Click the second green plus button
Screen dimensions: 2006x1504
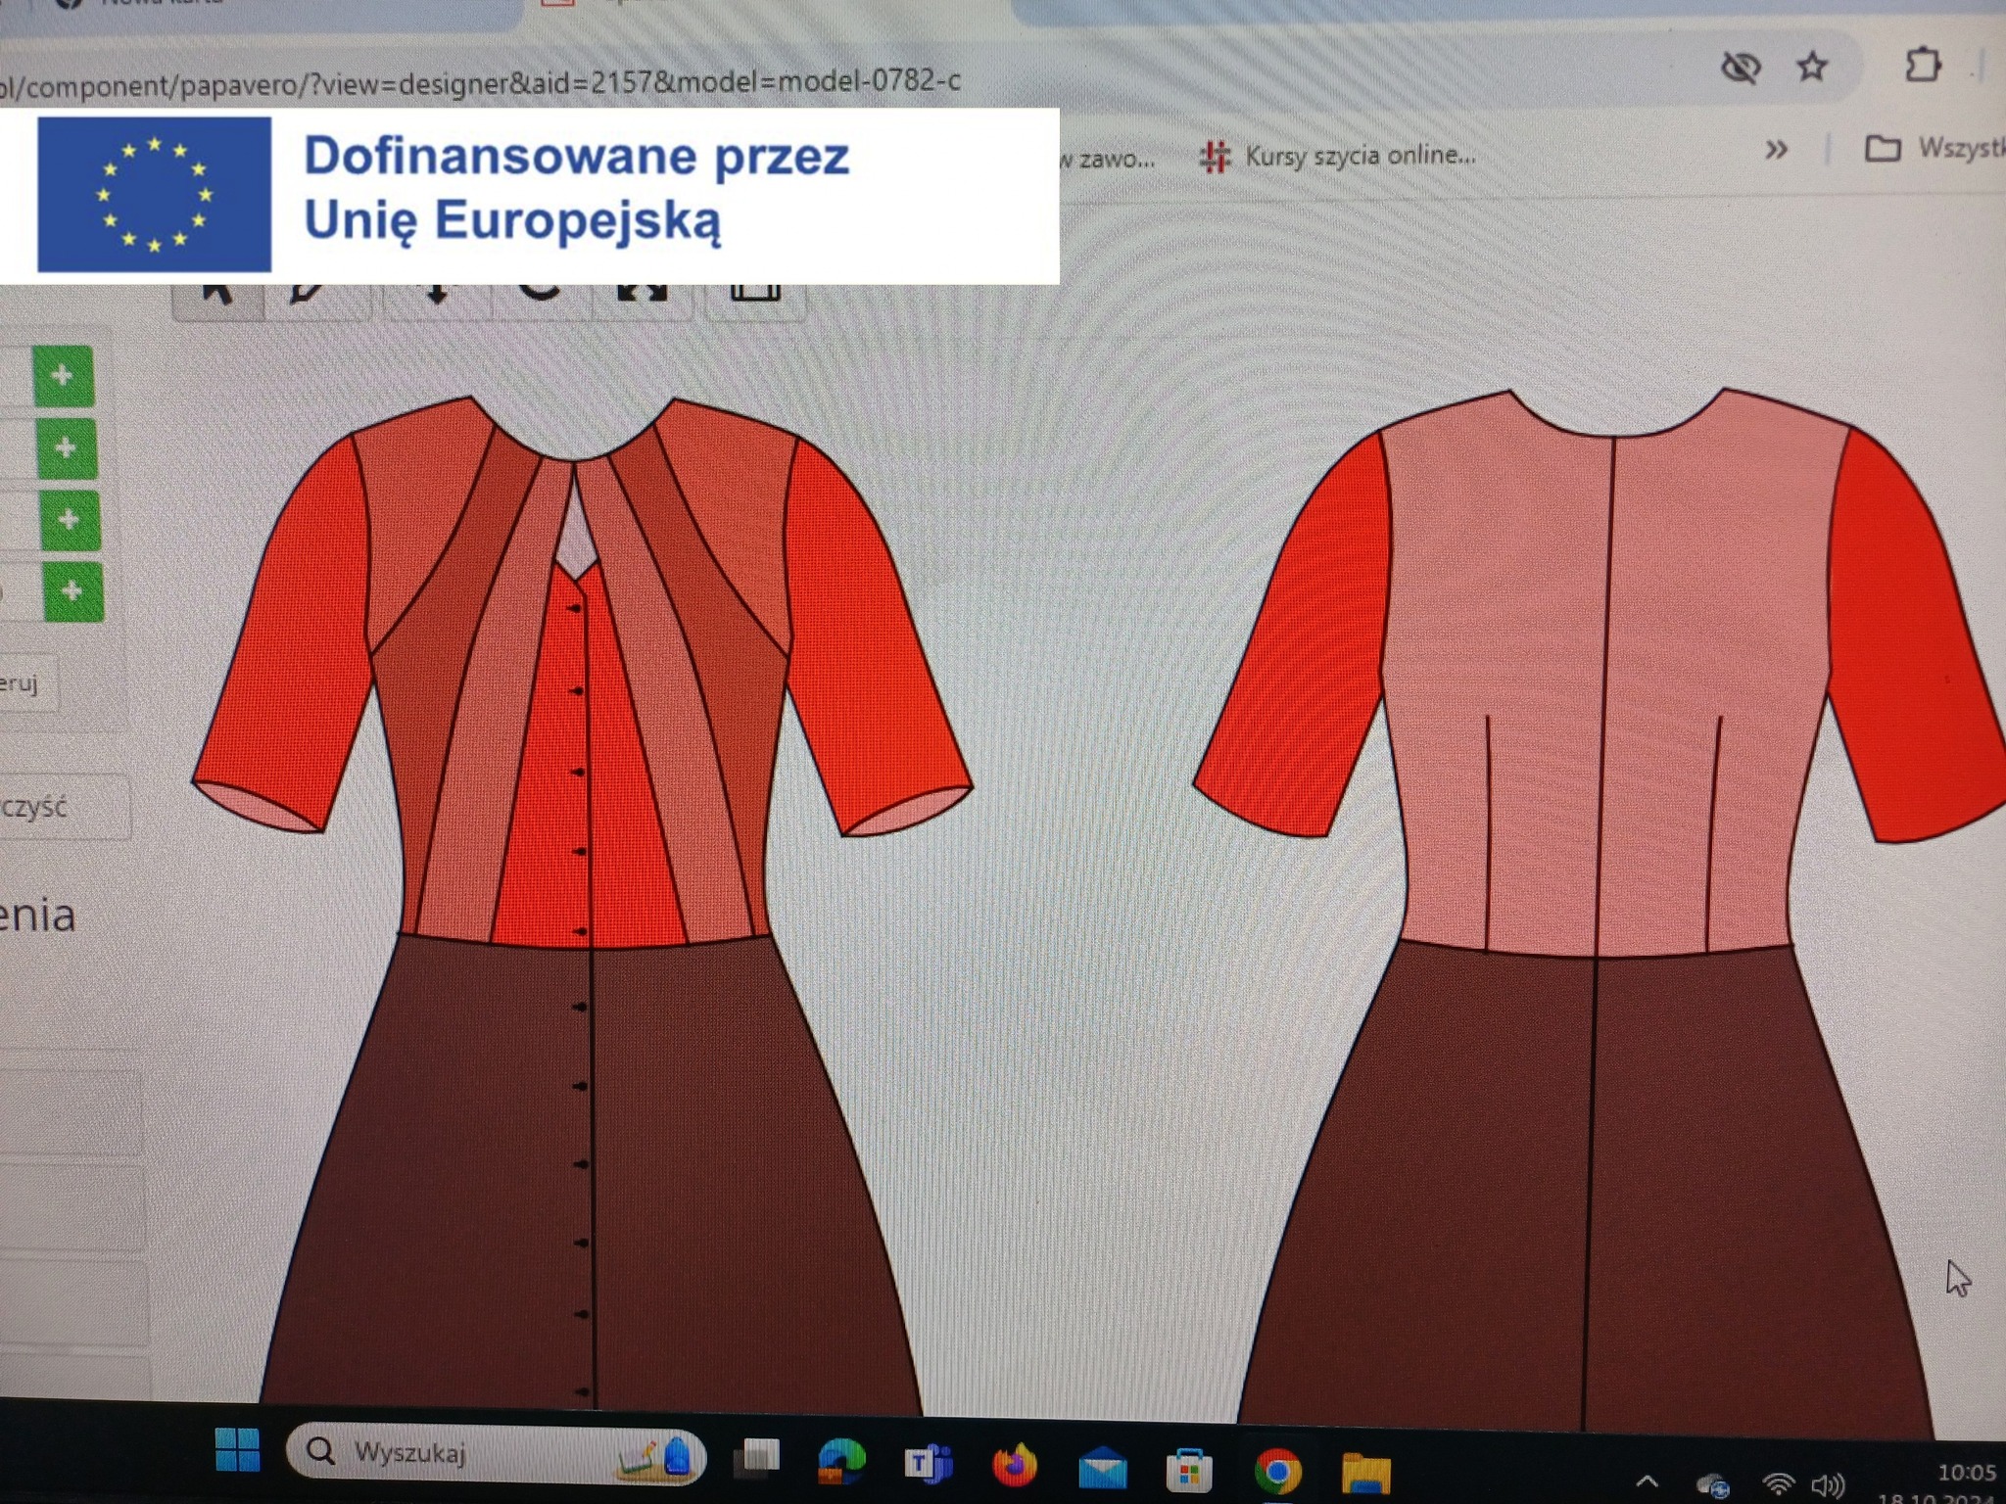click(x=66, y=448)
